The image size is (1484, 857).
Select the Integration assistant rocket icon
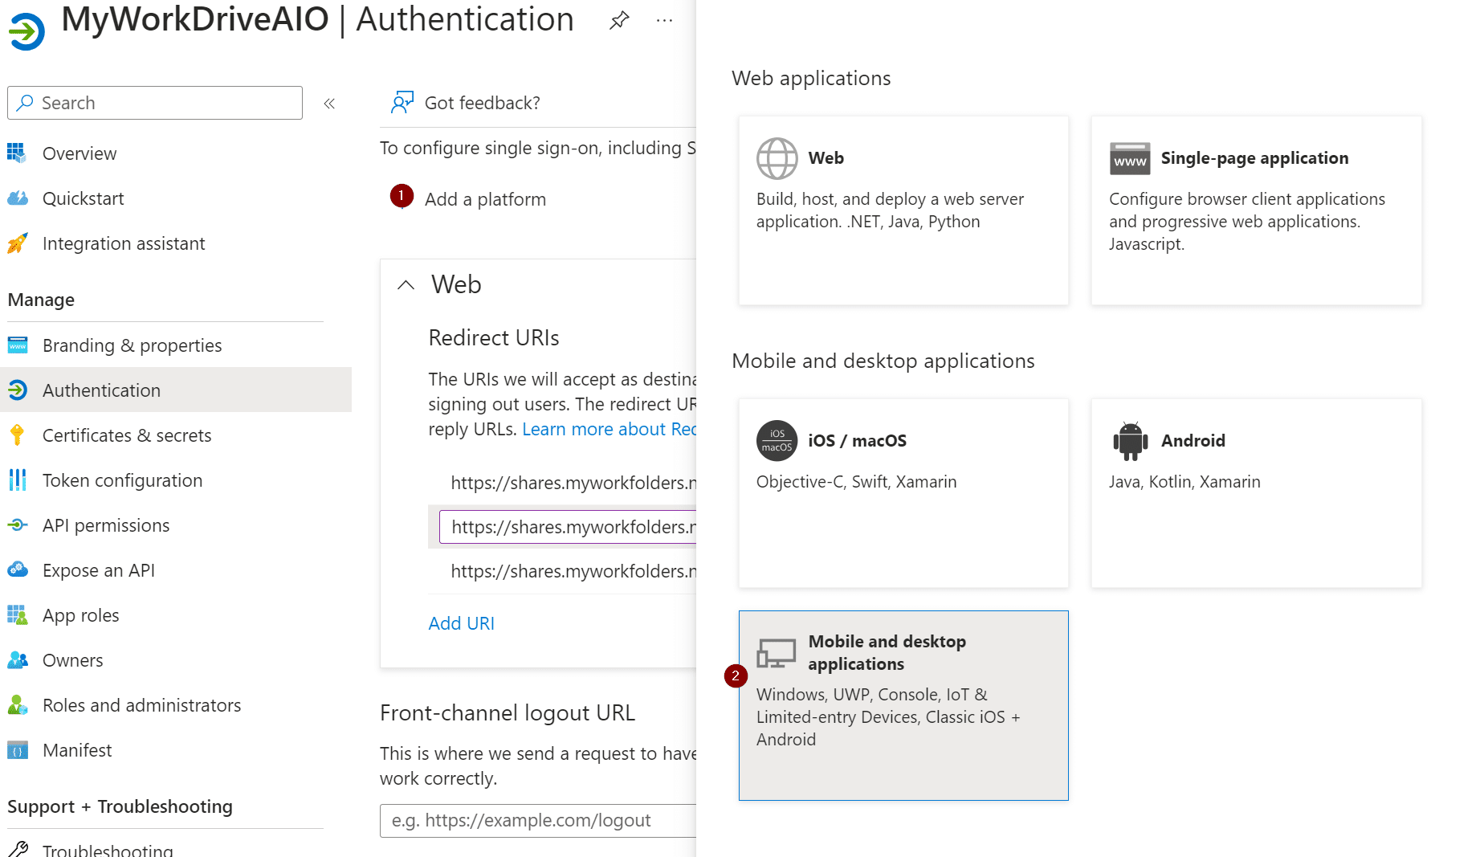(x=18, y=243)
